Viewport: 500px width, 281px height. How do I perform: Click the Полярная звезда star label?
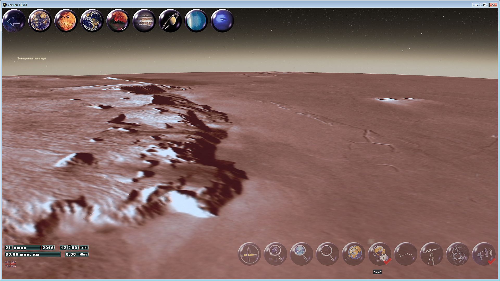click(x=31, y=58)
